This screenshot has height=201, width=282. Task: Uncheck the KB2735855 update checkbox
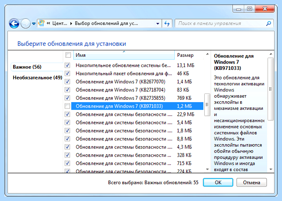pos(67,98)
